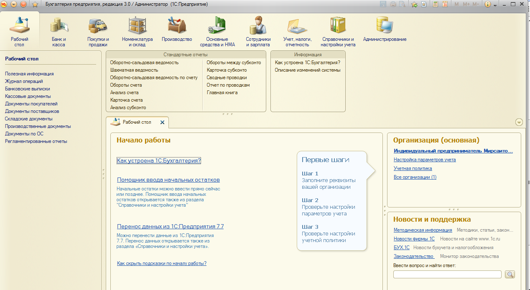This screenshot has height=290, width=530.
Task: Click the star with green arrow icon
Action: point(414,4)
